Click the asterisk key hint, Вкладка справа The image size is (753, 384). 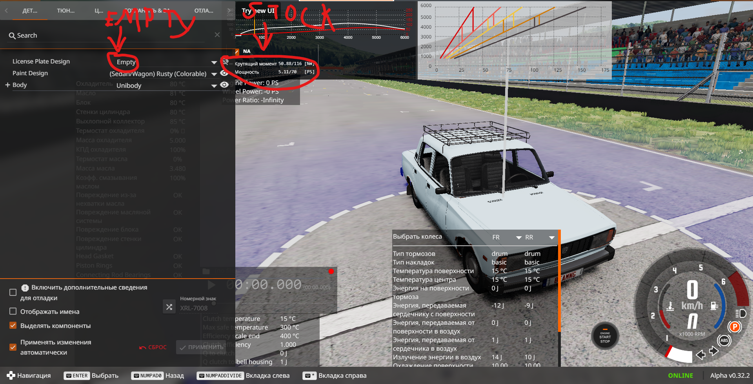coord(310,376)
